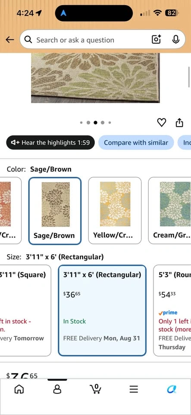Go to Home tab in bottom bar
This screenshot has width=191, height=415.
(x=19, y=389)
